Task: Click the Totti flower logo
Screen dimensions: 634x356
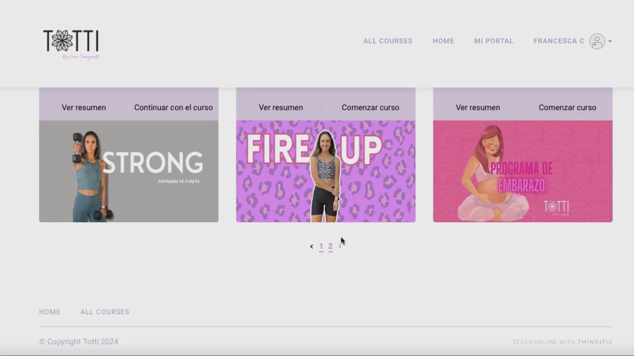Action: click(x=71, y=44)
